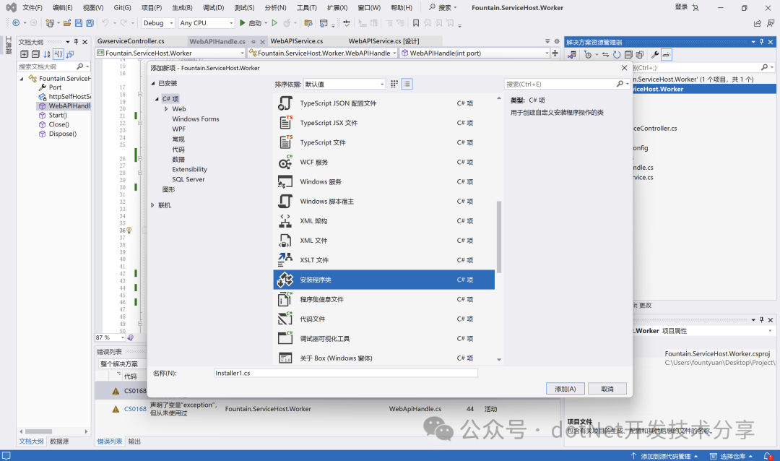The image size is (780, 461).
Task: Click the green start debugging arrow
Action: click(x=242, y=23)
